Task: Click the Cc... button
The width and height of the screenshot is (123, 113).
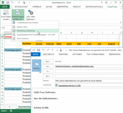Action: pos(48,71)
